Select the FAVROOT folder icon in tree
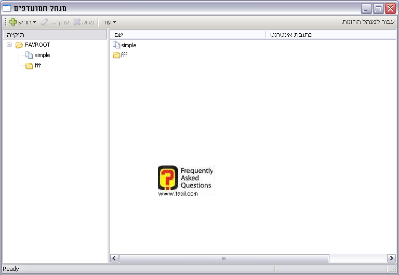399x275 pixels. click(19, 45)
